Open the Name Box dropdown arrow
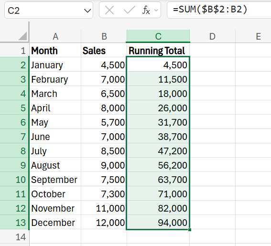The height and width of the screenshot is (246, 271). click(87, 11)
